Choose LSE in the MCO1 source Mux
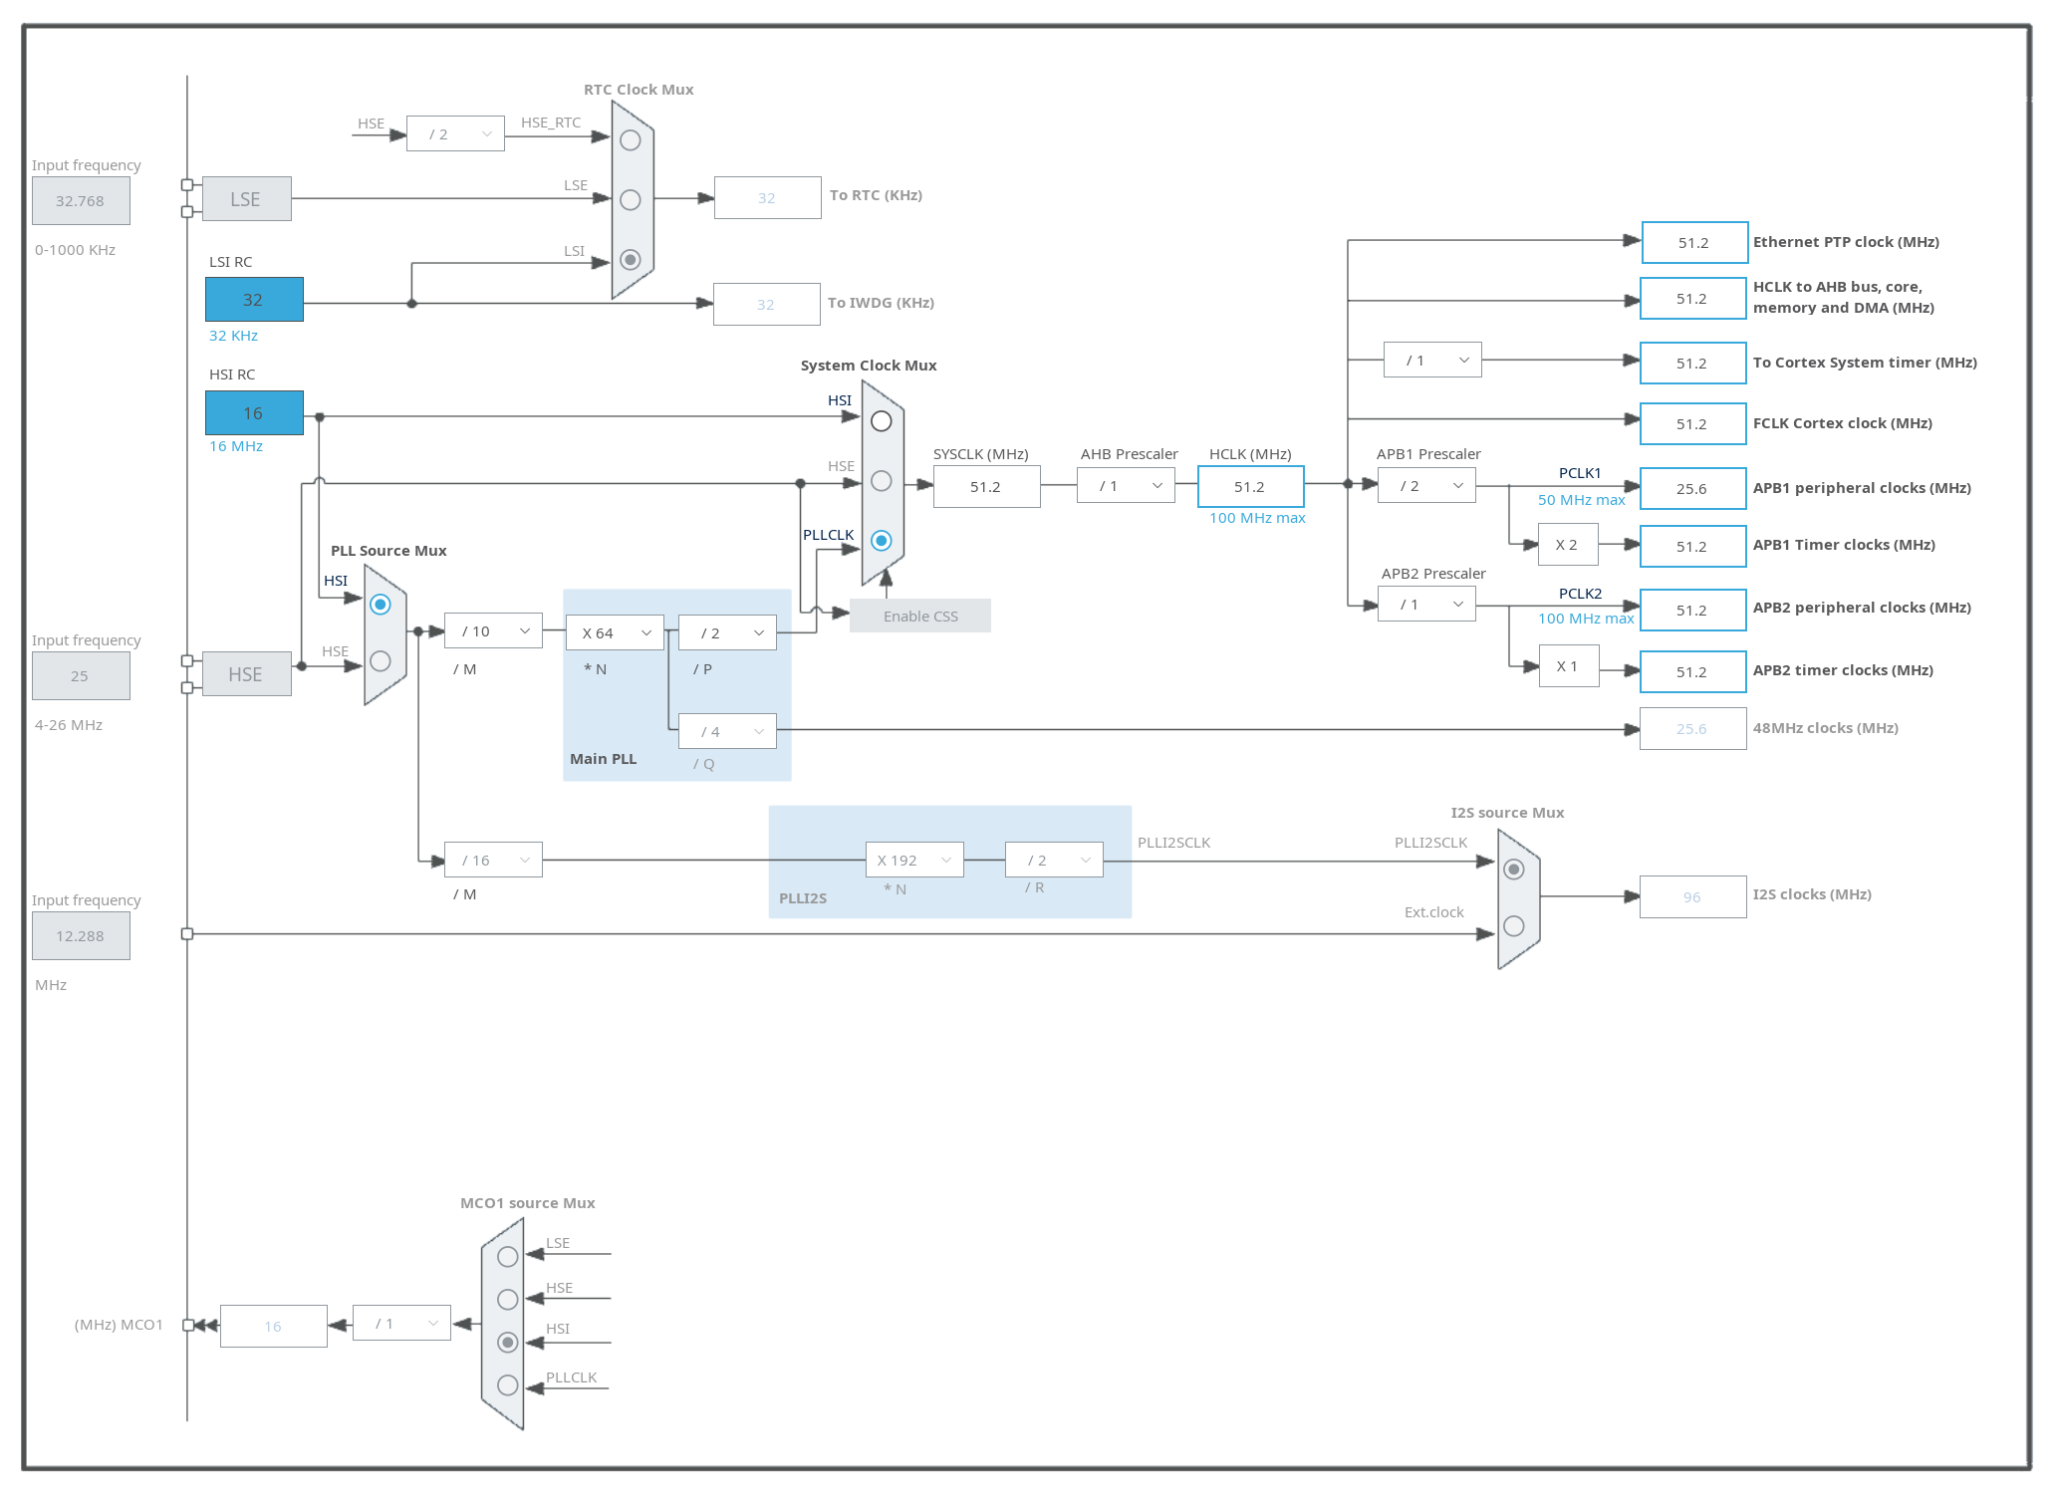The width and height of the screenshot is (2057, 1497). pos(507,1257)
